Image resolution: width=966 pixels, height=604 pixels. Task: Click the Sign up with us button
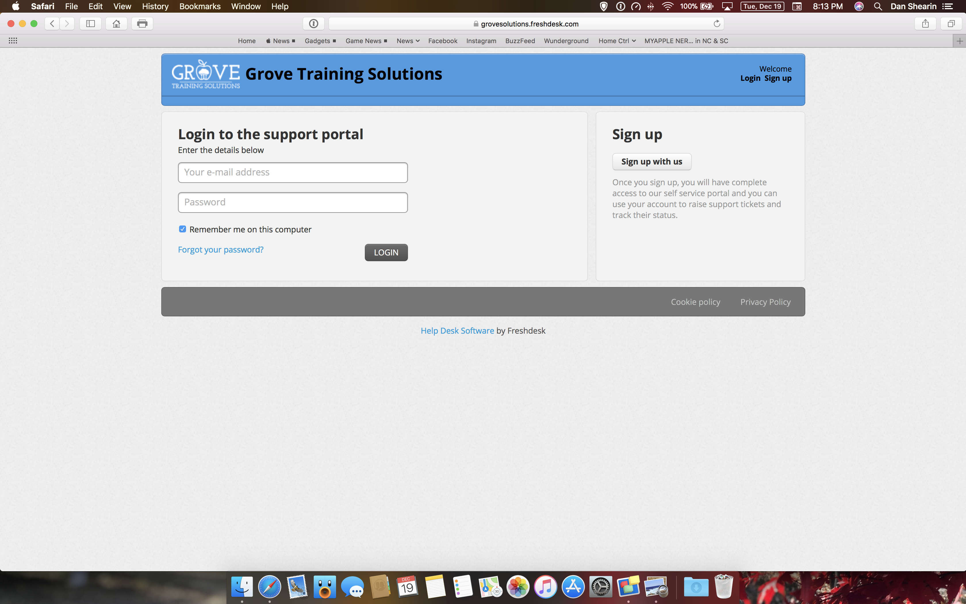click(x=651, y=162)
